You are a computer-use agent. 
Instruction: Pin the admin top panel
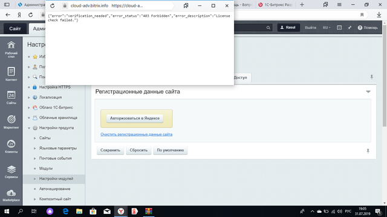350,28
